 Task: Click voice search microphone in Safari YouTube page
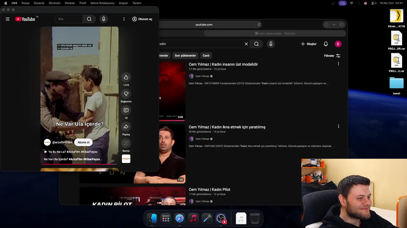271,44
